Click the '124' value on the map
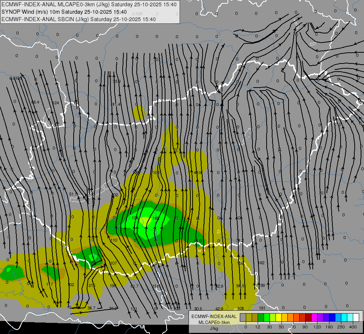 pyautogui.click(x=55, y=103)
